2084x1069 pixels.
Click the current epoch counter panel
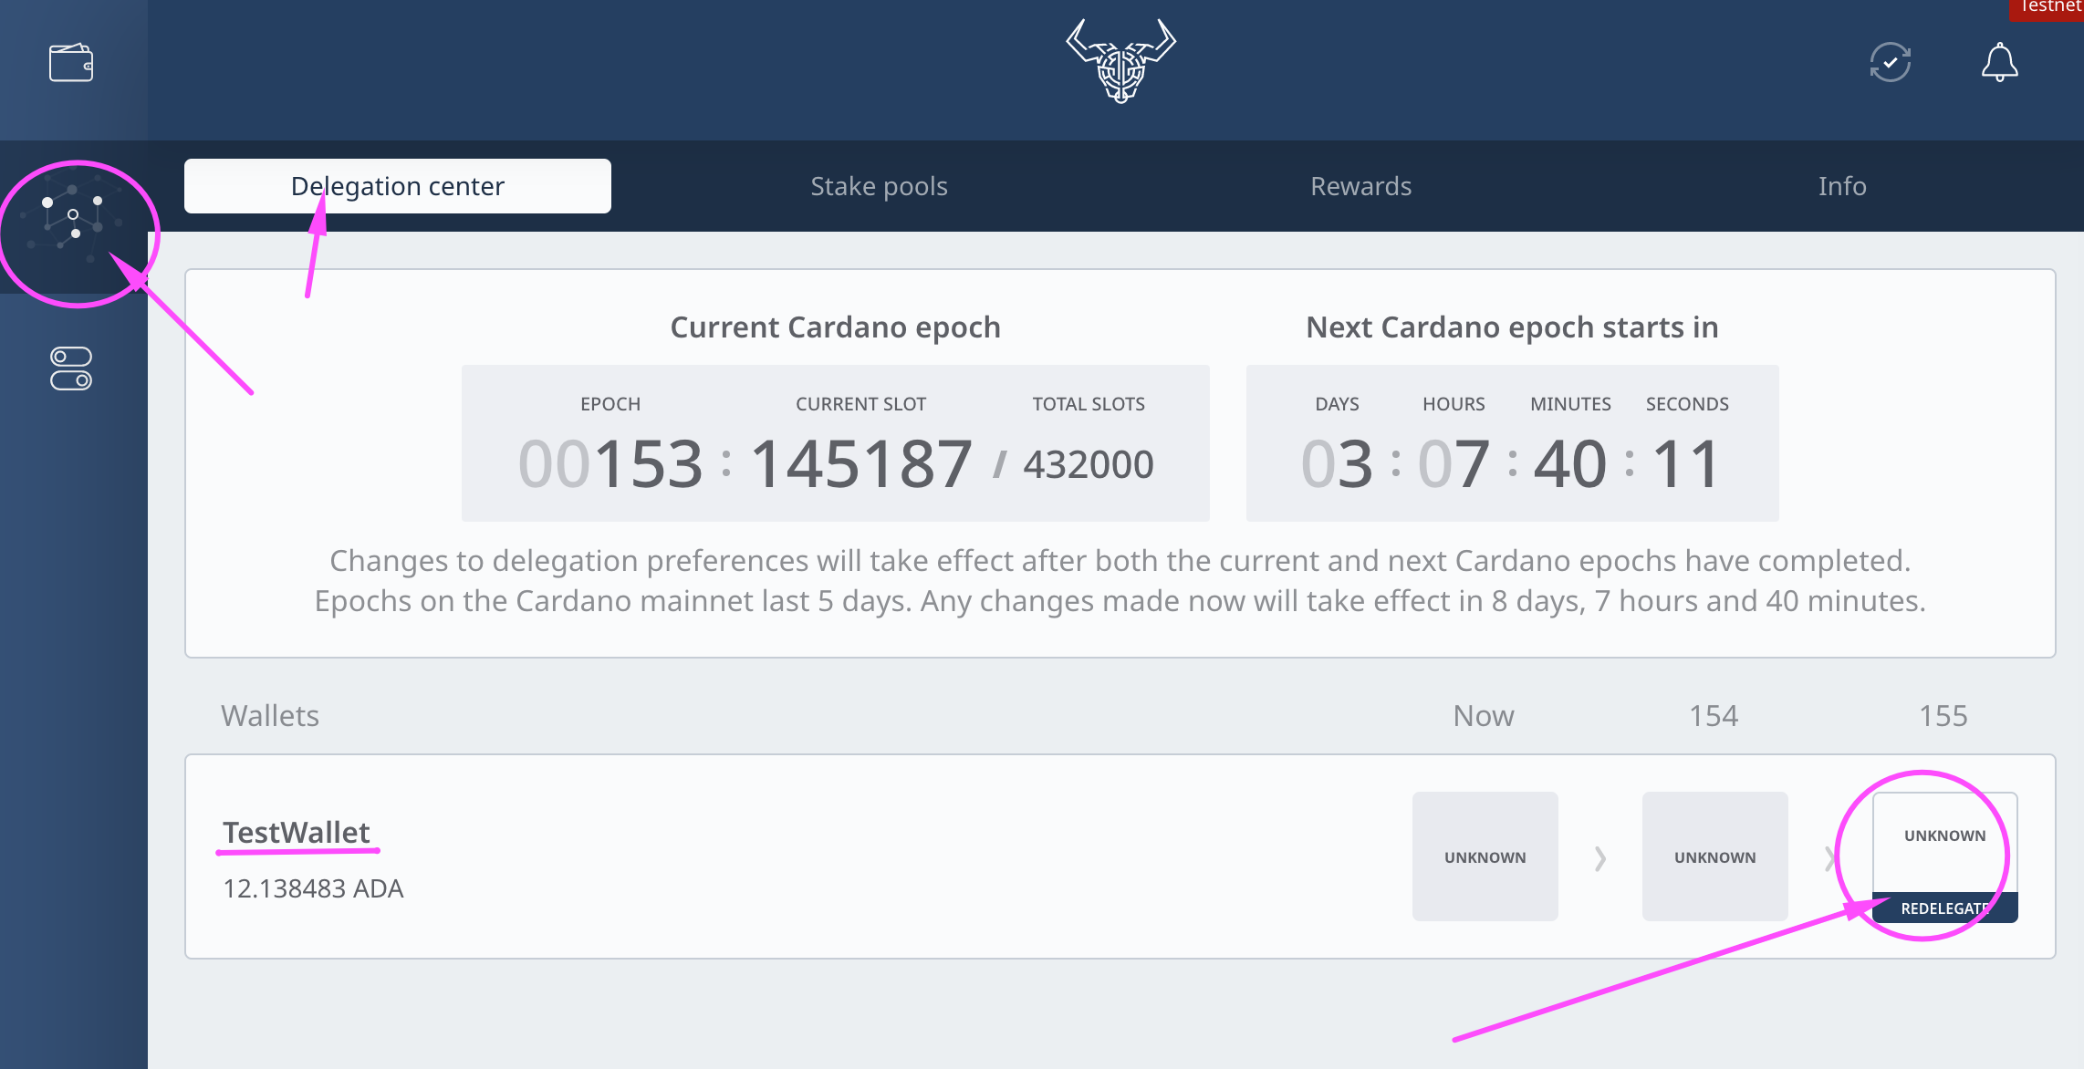click(835, 443)
